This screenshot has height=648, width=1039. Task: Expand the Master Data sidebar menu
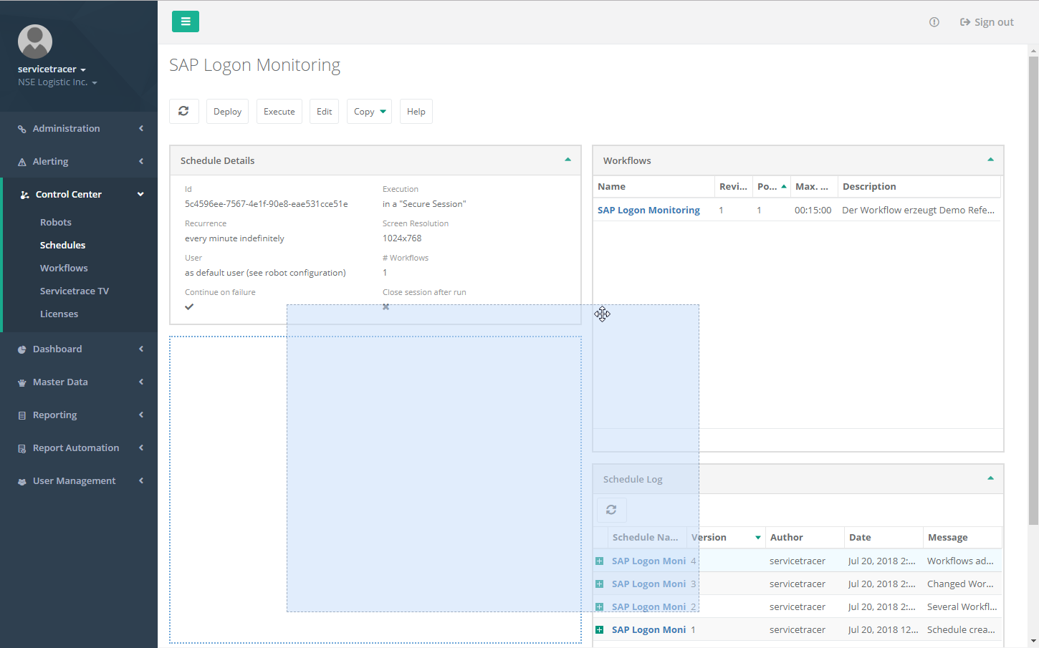point(79,382)
